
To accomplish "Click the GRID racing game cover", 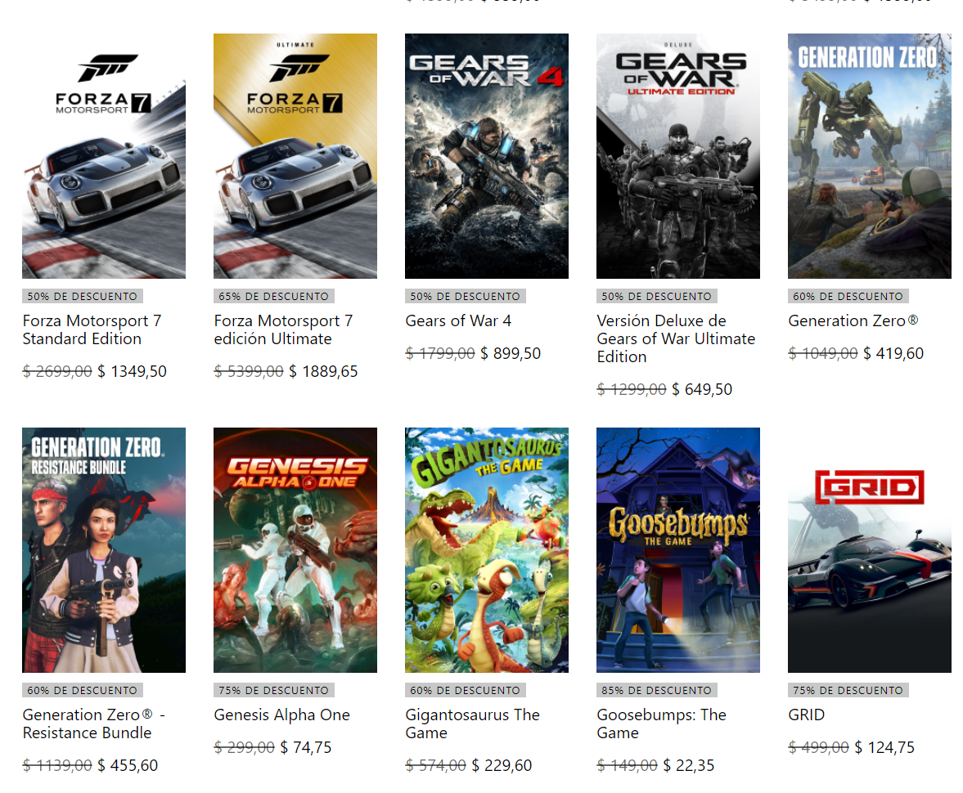I will tap(870, 549).
